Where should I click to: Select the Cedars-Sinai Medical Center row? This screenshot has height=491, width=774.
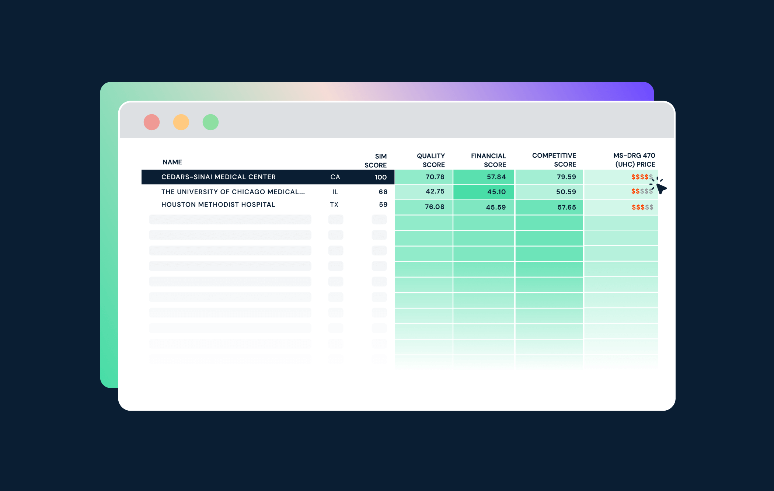point(218,177)
